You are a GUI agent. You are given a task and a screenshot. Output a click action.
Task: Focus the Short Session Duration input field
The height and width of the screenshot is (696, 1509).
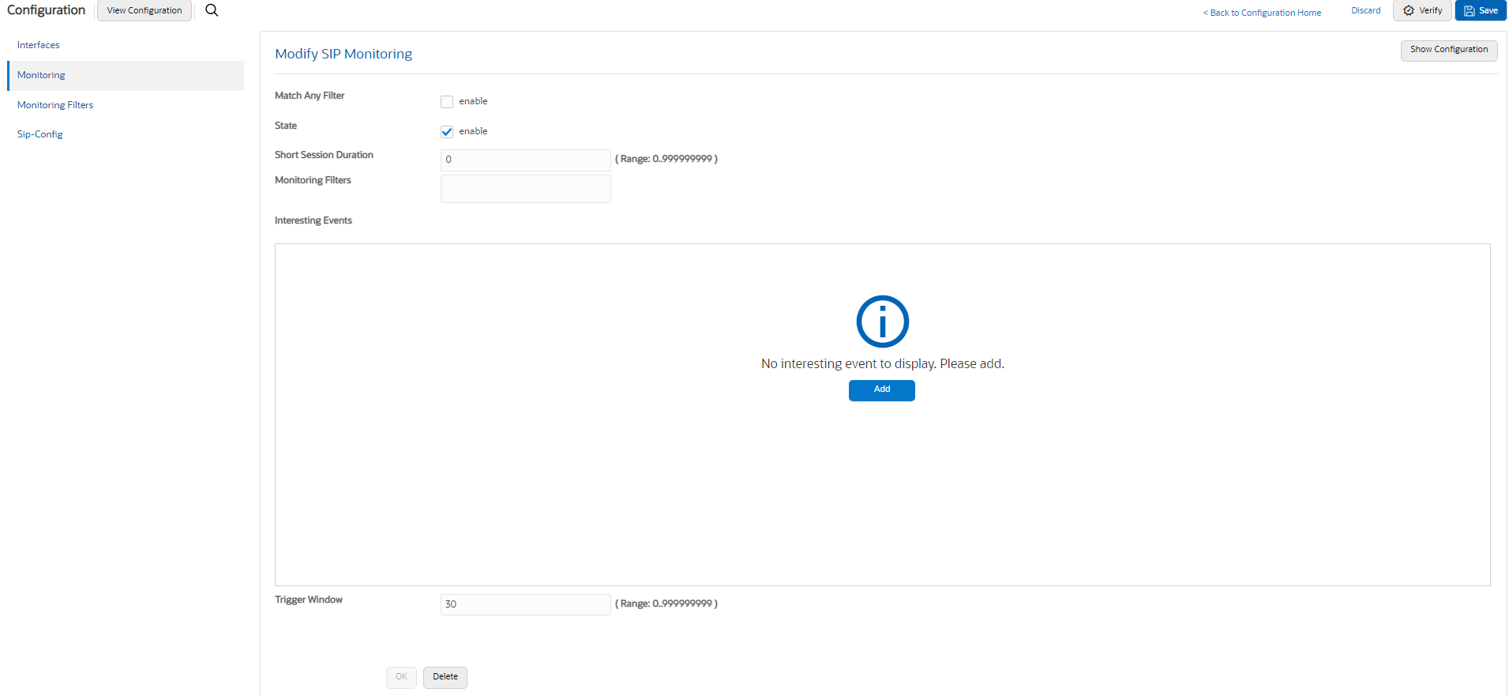pyautogui.click(x=526, y=160)
